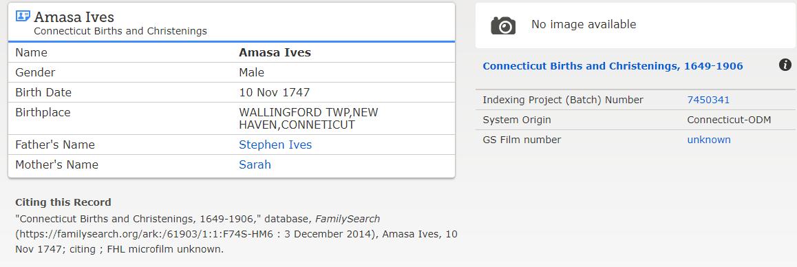
Task: Click the bold Amasa Ives name value
Action: click(x=275, y=53)
